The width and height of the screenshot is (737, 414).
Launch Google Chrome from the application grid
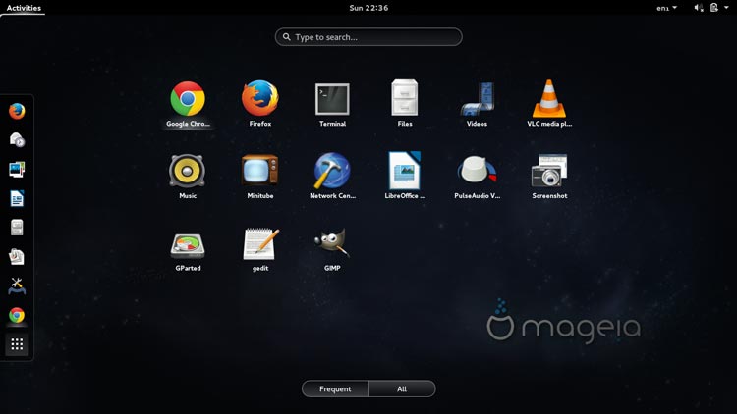point(188,104)
